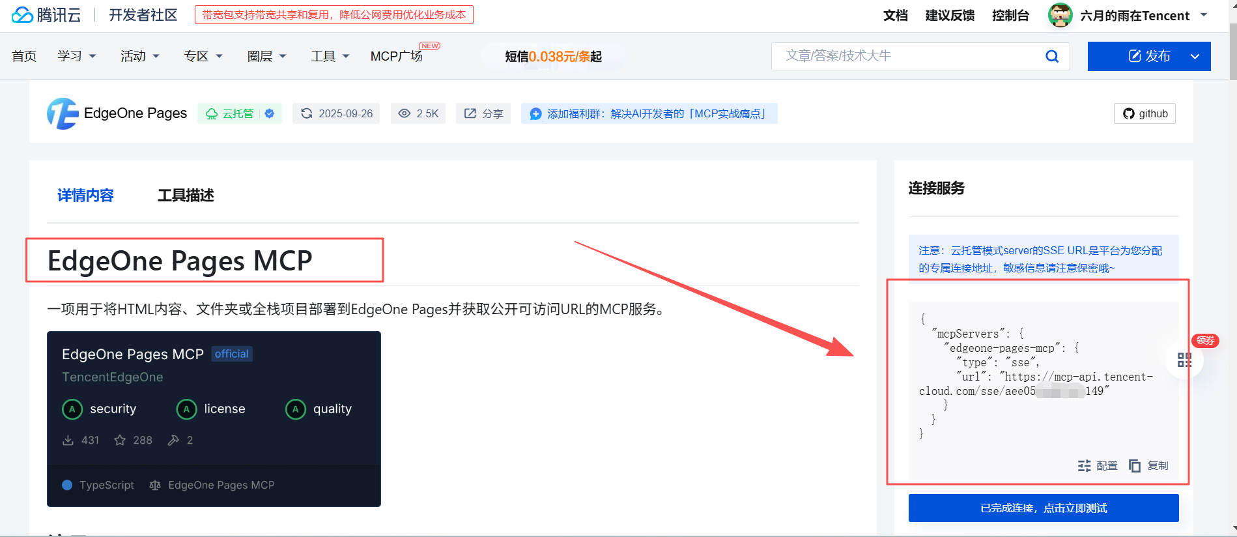1237x537 pixels.
Task: Click the mcpServers JSON config text
Action: (1036, 377)
